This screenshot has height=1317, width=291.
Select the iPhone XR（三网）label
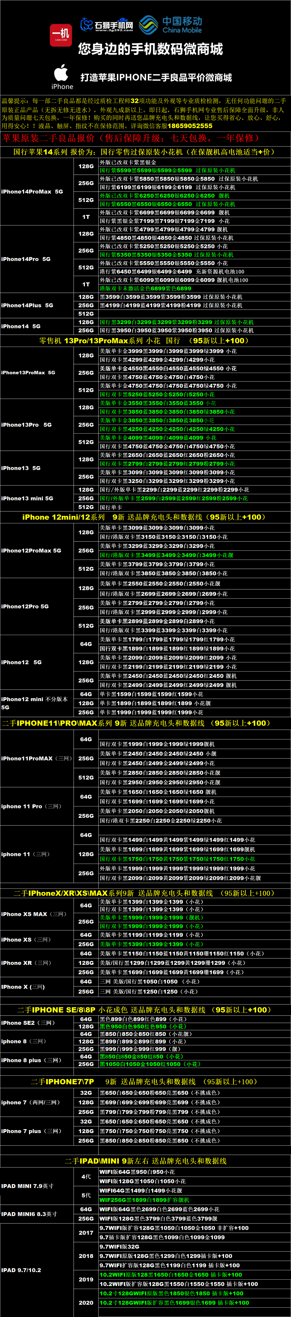26,963
